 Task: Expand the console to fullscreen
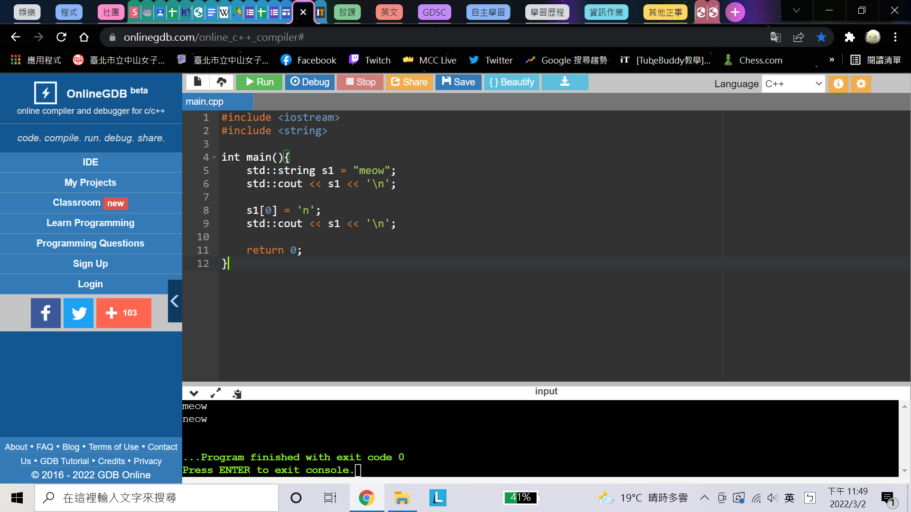[215, 393]
